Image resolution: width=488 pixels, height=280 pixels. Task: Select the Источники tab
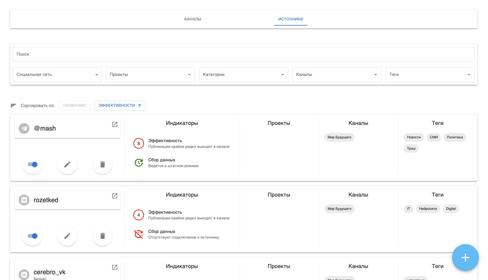(x=290, y=19)
